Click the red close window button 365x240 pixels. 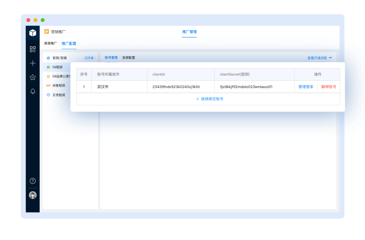pos(28,20)
